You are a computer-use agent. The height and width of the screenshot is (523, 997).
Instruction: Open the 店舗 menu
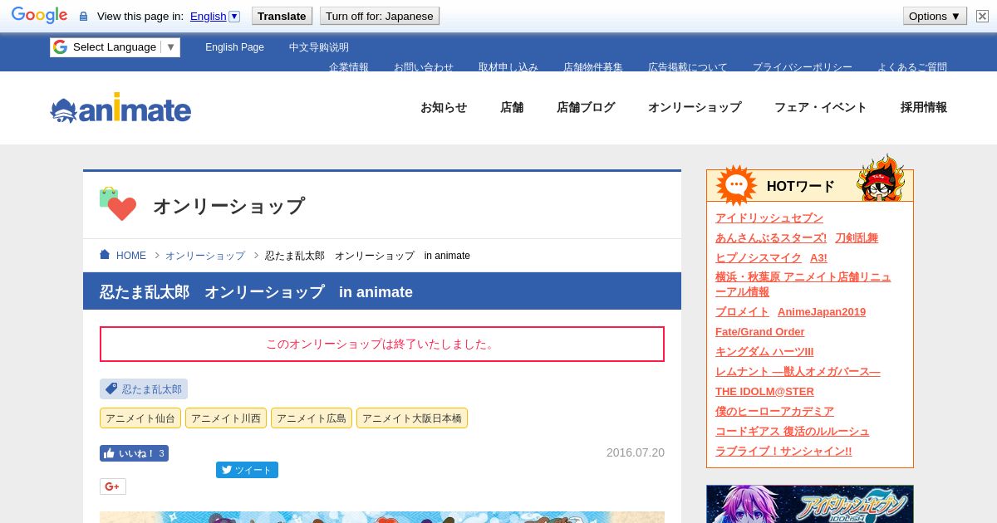(x=512, y=107)
